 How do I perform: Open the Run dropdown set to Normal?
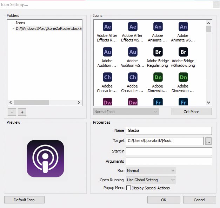pyautogui.click(x=151, y=171)
